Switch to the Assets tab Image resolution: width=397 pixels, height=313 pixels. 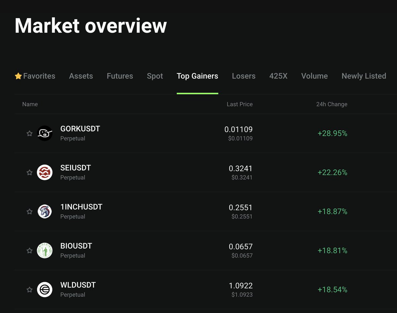pyautogui.click(x=81, y=76)
